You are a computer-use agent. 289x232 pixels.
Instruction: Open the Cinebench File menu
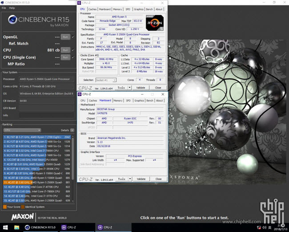[4, 8]
